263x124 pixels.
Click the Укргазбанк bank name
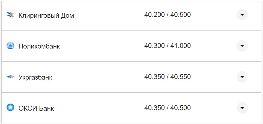click(35, 77)
